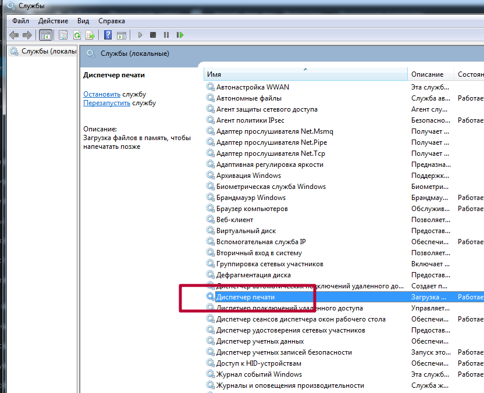This screenshot has height=393, width=484.
Task: Click gear icon next to Виртуальный диск
Action: (211, 231)
